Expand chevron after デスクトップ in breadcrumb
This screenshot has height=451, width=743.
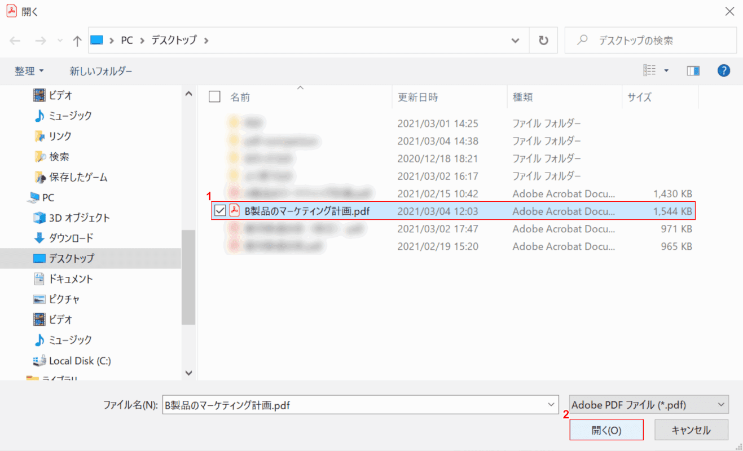tap(206, 41)
